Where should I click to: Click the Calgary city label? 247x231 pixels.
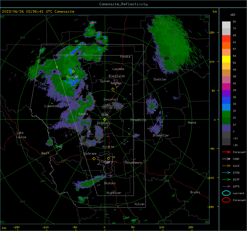coord(107,162)
